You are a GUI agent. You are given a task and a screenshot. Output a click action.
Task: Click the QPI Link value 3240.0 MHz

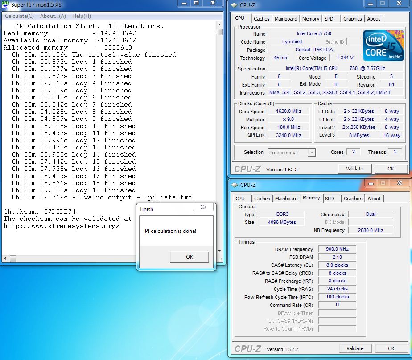coord(288,135)
